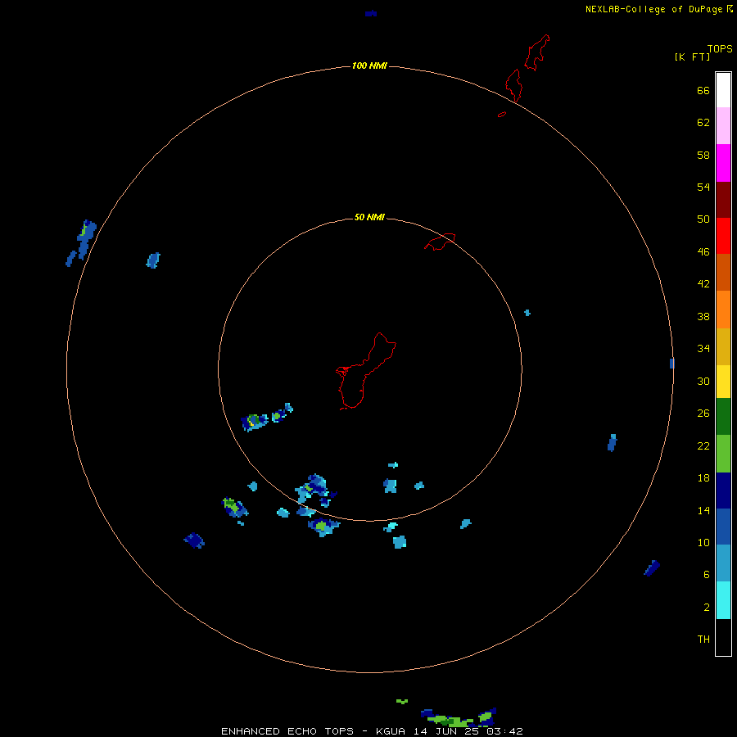Click the magenta swatch between 54 and 58
This screenshot has width=737, height=737.
point(723,163)
